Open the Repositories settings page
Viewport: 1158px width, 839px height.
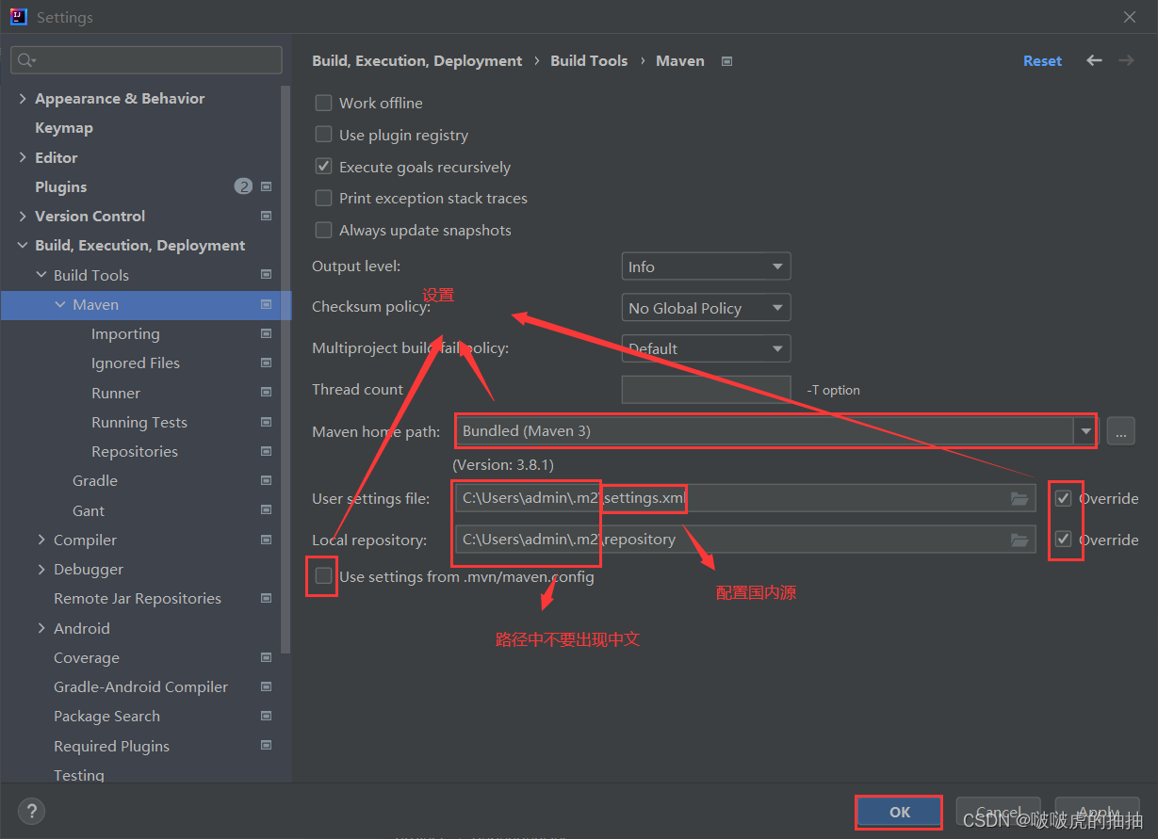(x=135, y=451)
